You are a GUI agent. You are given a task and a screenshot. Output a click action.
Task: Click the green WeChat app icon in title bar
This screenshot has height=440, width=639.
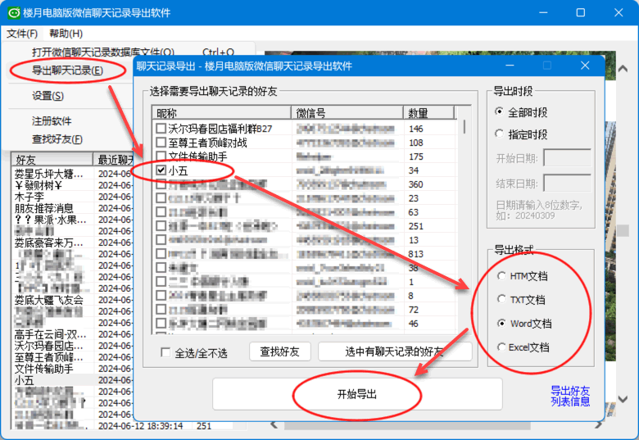(14, 12)
